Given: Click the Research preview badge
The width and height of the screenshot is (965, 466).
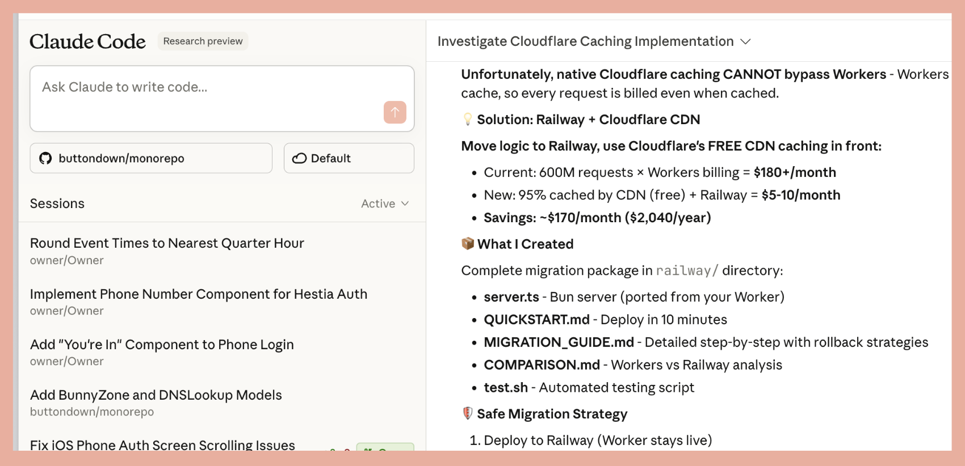Looking at the screenshot, I should pos(203,41).
